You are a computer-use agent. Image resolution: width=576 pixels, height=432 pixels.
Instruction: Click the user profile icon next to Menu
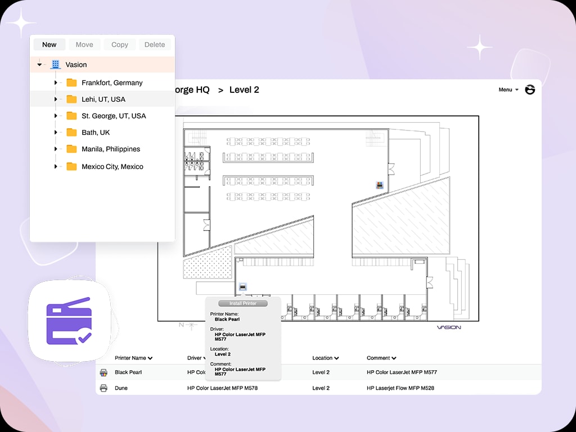[x=530, y=90]
